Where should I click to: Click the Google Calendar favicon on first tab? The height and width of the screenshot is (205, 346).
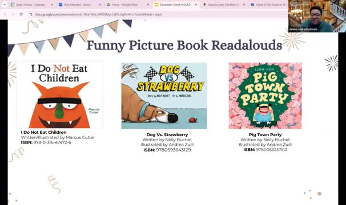pyautogui.click(x=13, y=5)
